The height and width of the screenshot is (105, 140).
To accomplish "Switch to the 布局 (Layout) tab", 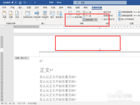I will (45, 8).
